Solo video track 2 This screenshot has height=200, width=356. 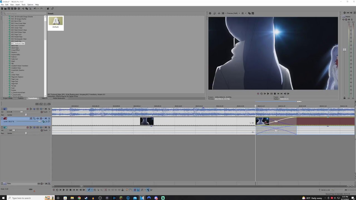[x=49, y=118]
